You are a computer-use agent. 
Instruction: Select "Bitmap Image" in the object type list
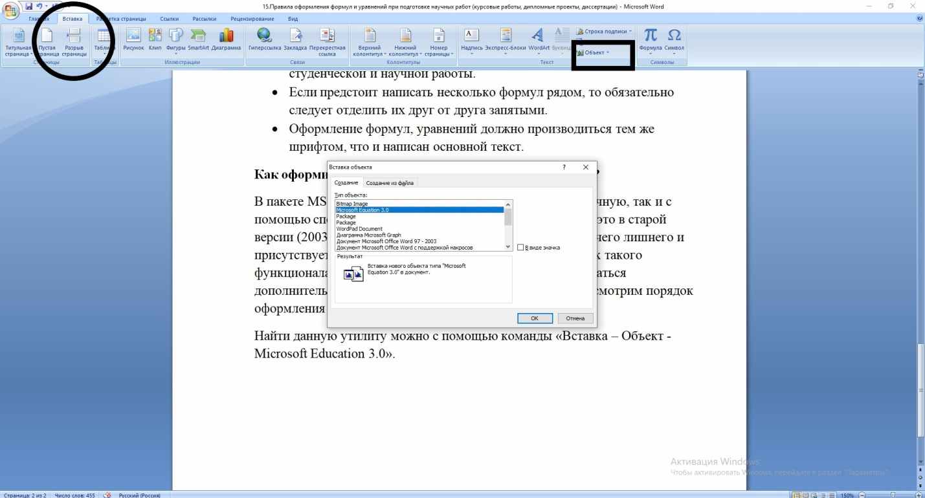pyautogui.click(x=419, y=204)
